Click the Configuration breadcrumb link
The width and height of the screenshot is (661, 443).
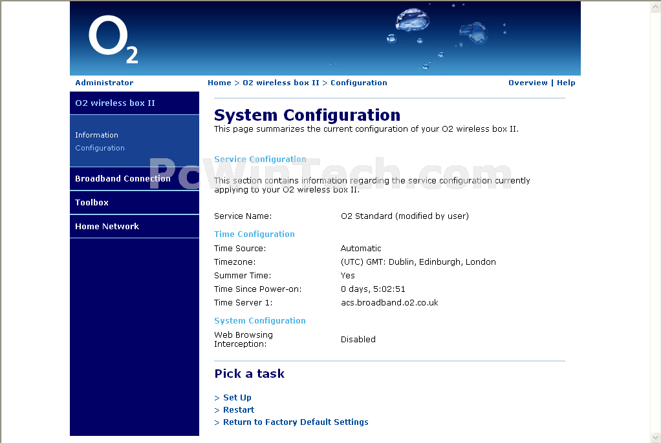[359, 83]
